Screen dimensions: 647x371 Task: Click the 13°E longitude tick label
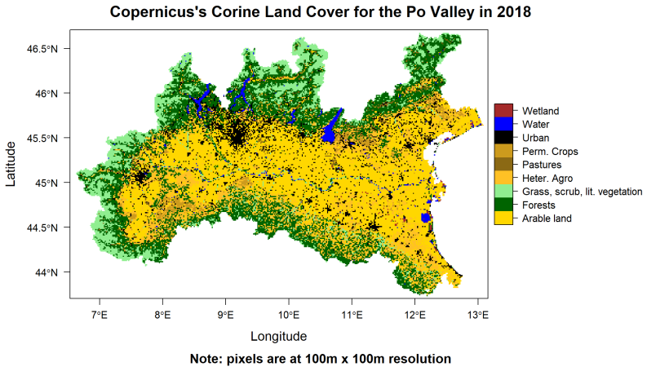pyautogui.click(x=478, y=316)
